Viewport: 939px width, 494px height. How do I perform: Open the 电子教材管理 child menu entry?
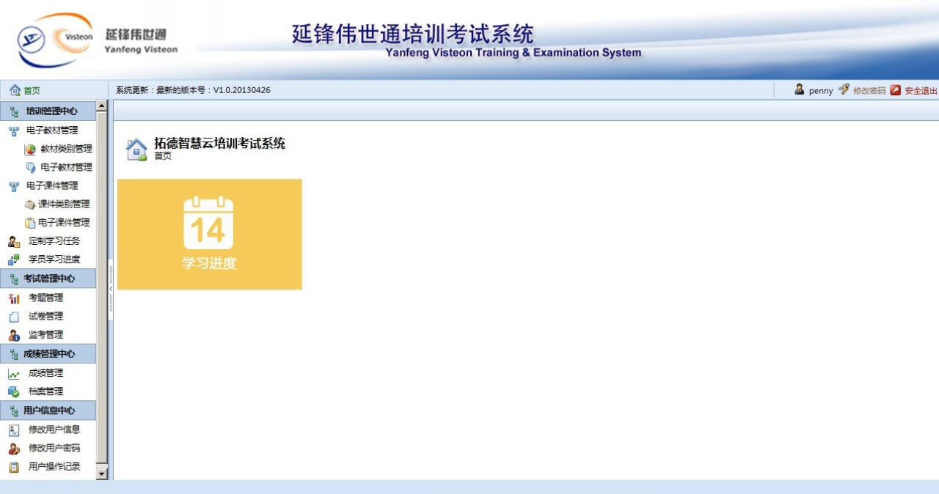[x=66, y=167]
